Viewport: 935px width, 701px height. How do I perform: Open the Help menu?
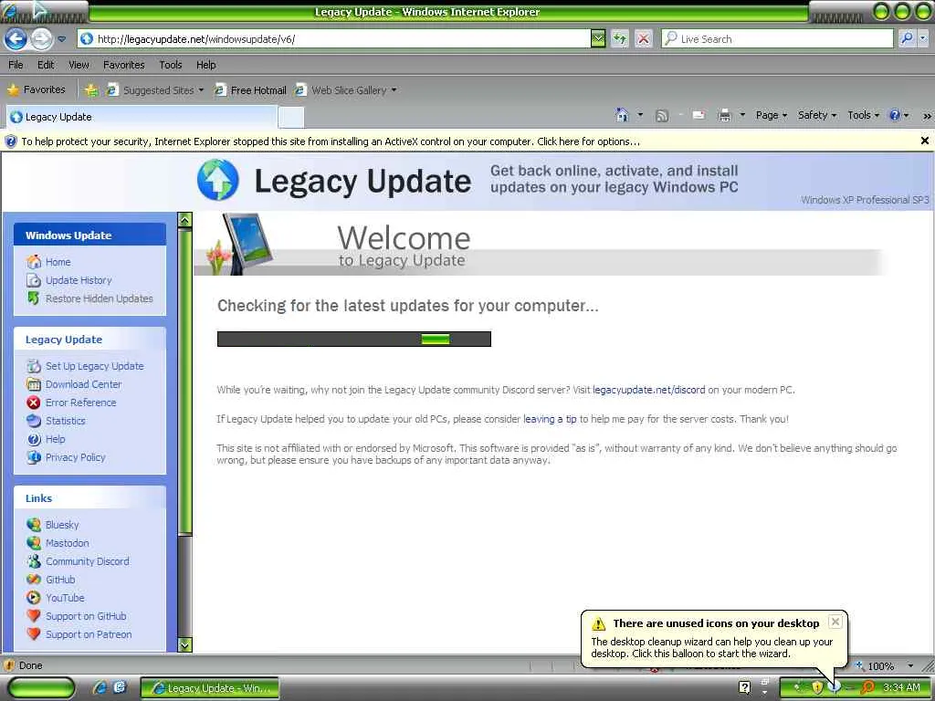pyautogui.click(x=206, y=65)
